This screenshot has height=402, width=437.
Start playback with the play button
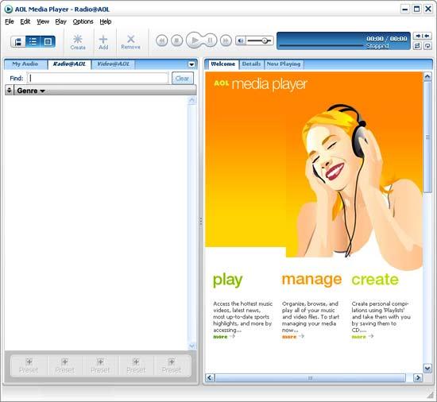(x=195, y=41)
